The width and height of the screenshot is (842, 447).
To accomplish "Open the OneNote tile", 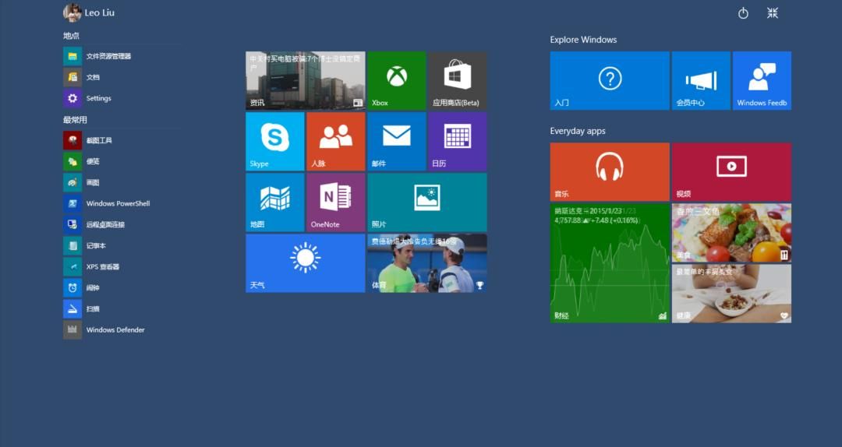I will 335,202.
